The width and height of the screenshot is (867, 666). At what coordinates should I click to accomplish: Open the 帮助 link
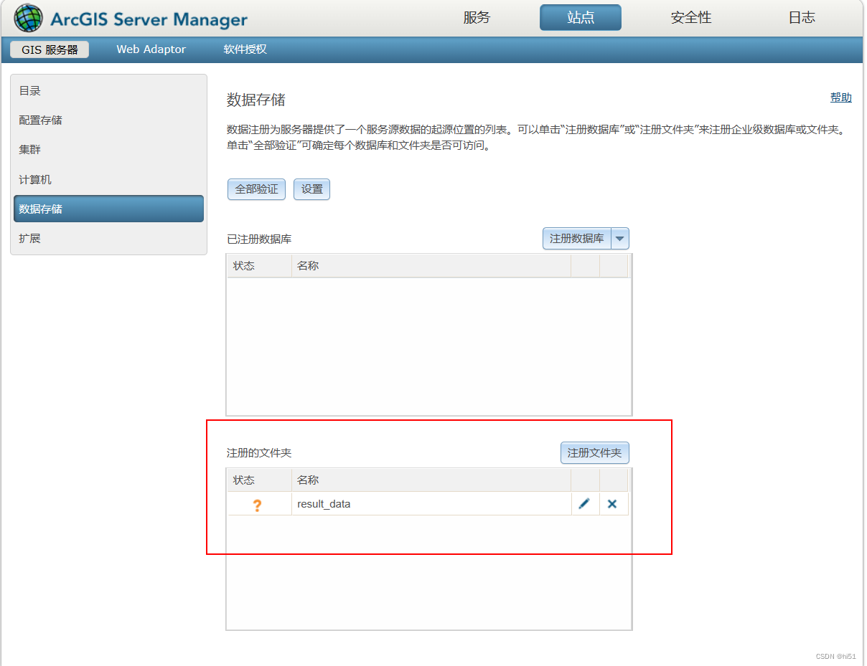click(840, 97)
